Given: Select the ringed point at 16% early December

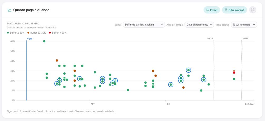Looking at the screenshot, I should (x=171, y=85).
